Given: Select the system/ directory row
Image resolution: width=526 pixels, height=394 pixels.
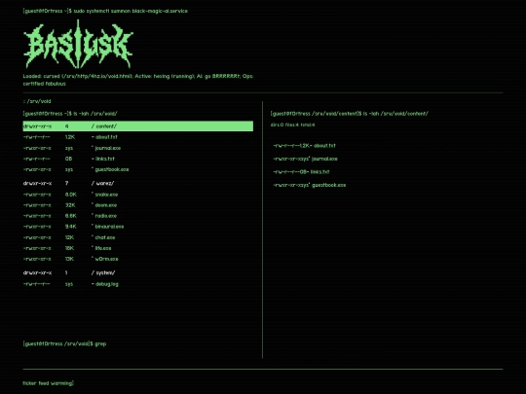Looking at the screenshot, I should pos(138,272).
